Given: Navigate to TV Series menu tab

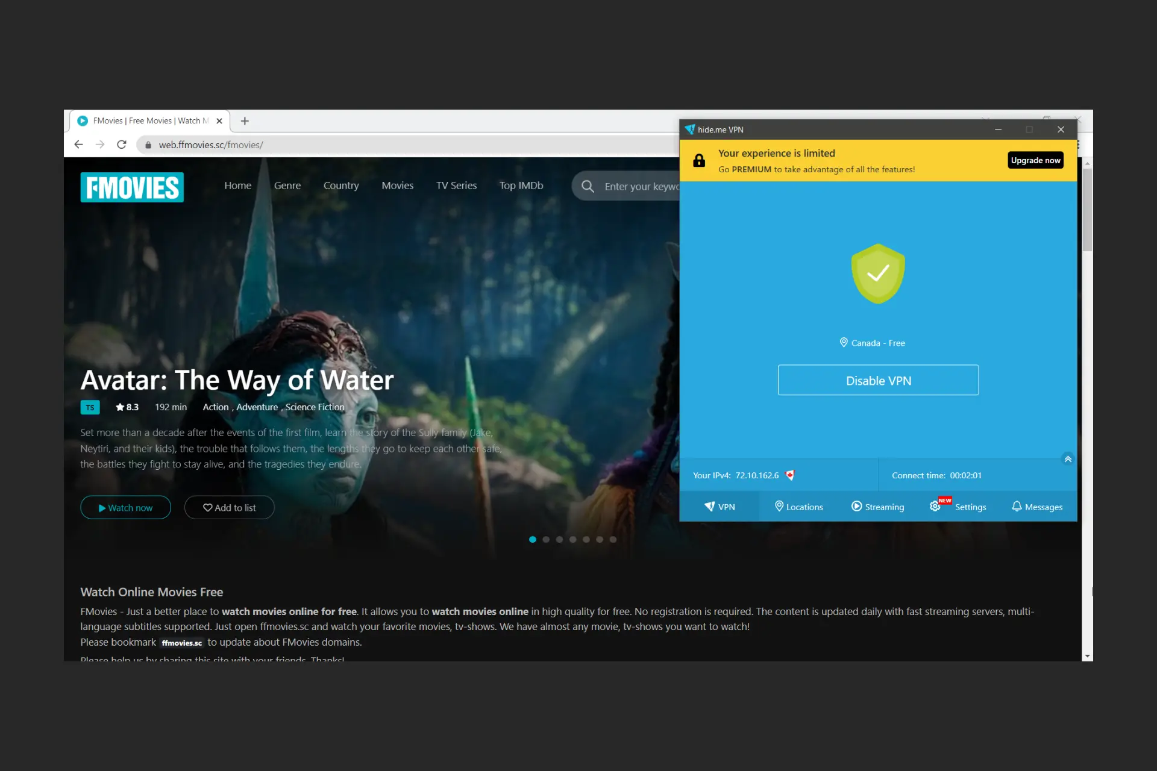Looking at the screenshot, I should click(456, 185).
